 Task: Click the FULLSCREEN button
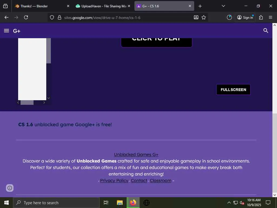tap(233, 89)
